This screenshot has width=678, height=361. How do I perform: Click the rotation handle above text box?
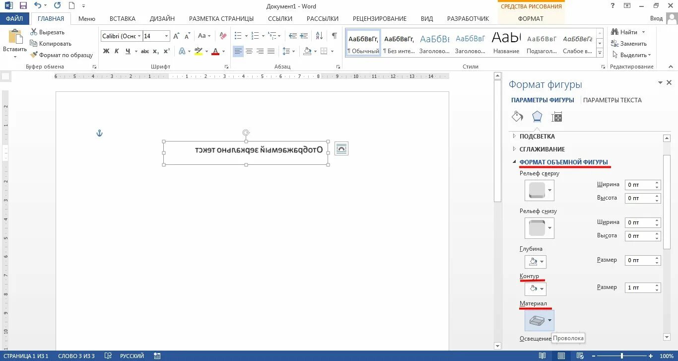(246, 132)
